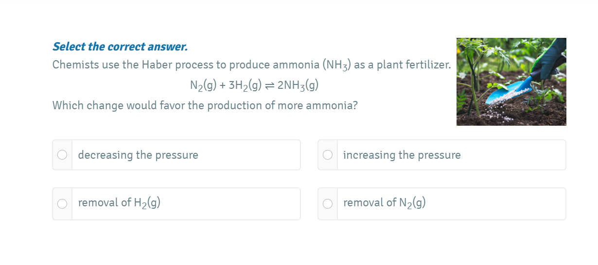598x265 pixels.
Task: Click the "increasing the pressure" answer text
Action: 402,155
